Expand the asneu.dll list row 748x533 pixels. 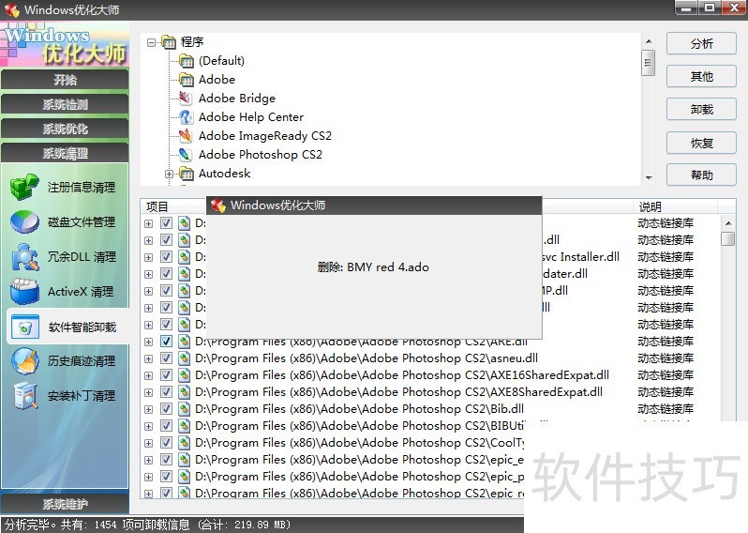pos(148,358)
